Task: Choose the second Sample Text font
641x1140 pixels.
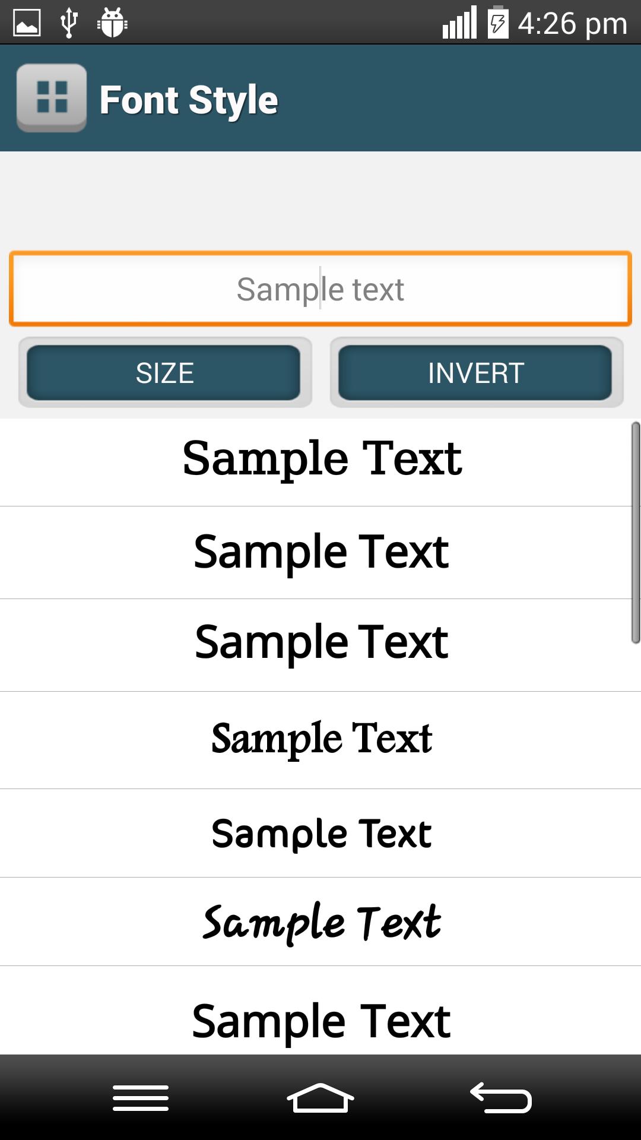Action: coord(320,552)
